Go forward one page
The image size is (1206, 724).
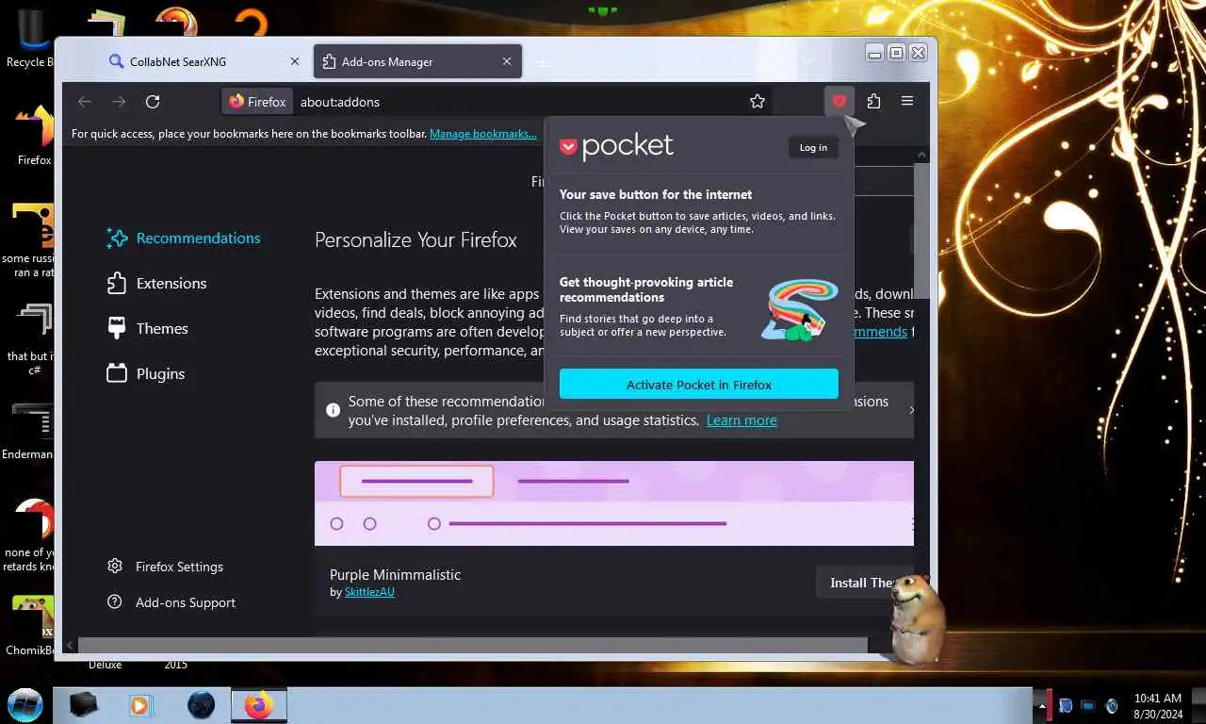(119, 101)
